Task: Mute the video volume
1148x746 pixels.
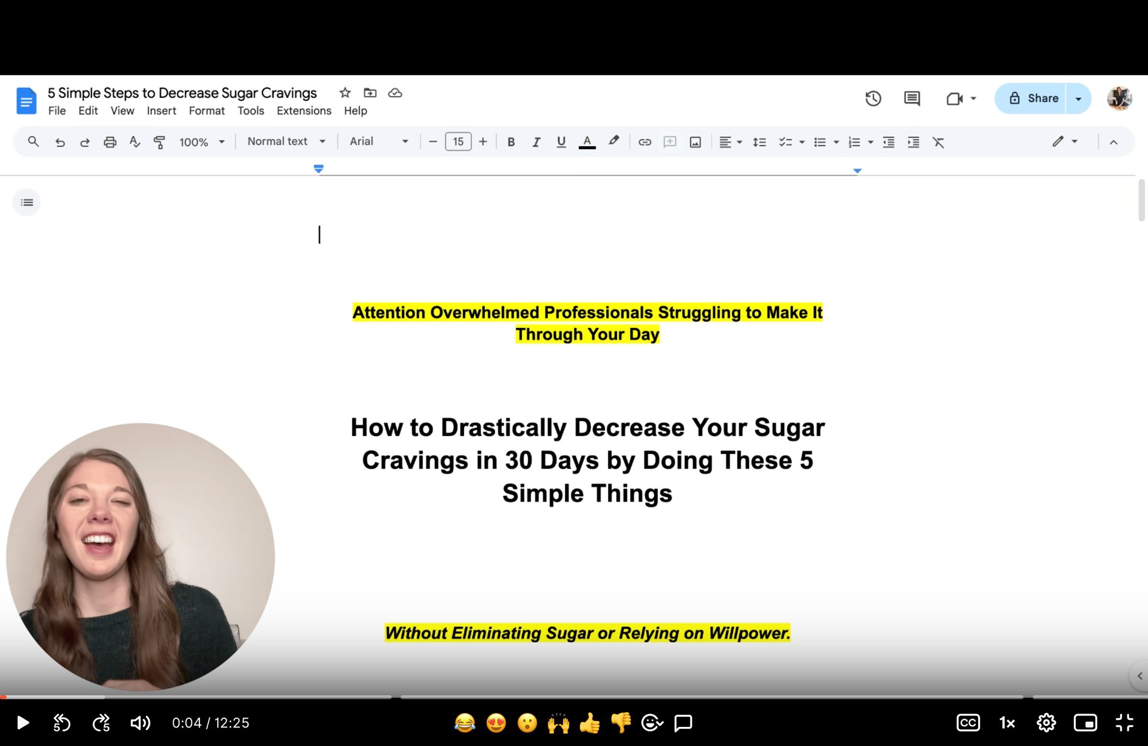Action: 140,723
